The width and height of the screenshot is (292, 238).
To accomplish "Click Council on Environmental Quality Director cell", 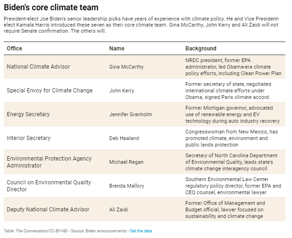I will pos(49,186).
